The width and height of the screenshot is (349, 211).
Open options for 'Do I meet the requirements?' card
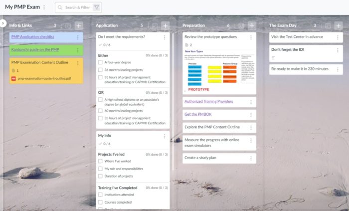[165, 37]
